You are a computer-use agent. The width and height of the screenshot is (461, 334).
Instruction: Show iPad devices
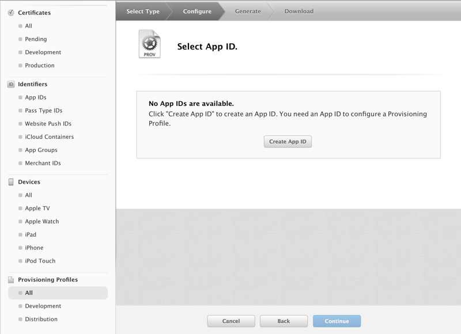[x=31, y=235]
